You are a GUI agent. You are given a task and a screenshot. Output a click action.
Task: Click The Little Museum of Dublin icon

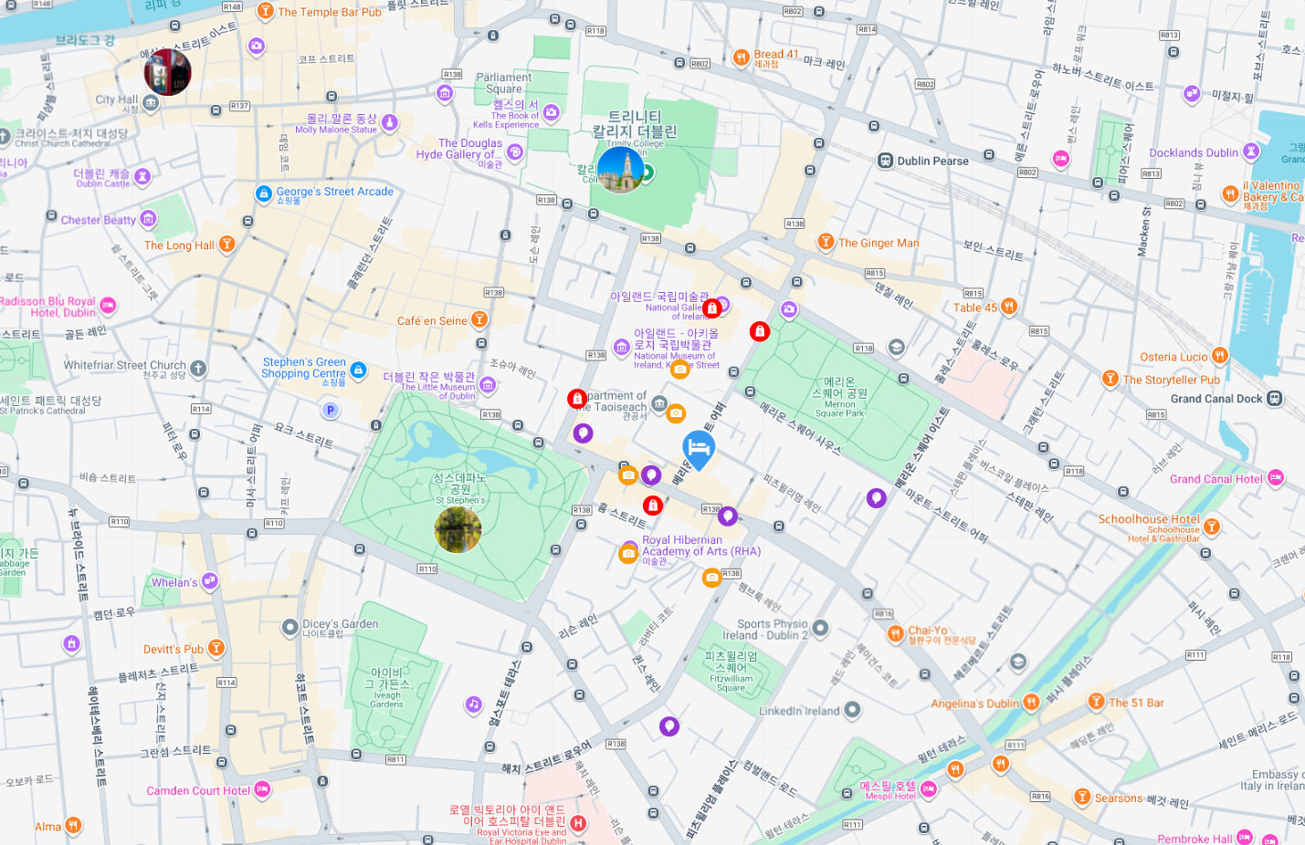[x=489, y=386]
